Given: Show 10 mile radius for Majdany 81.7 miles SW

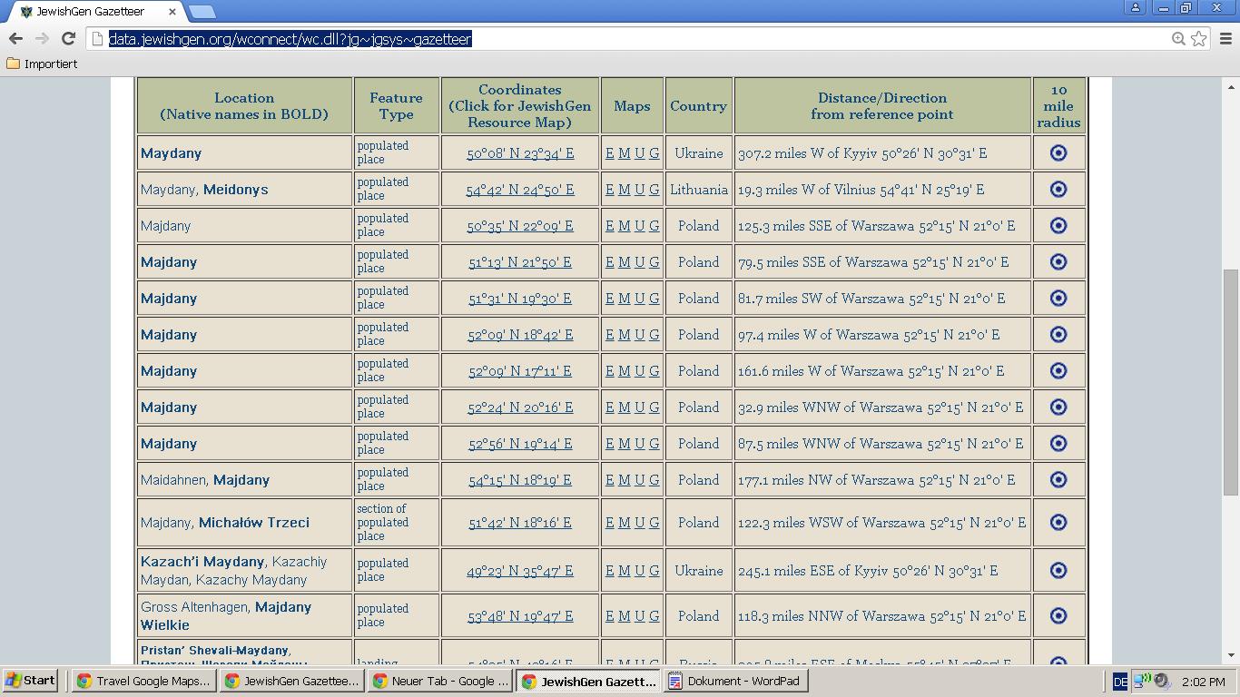Looking at the screenshot, I should (x=1058, y=298).
